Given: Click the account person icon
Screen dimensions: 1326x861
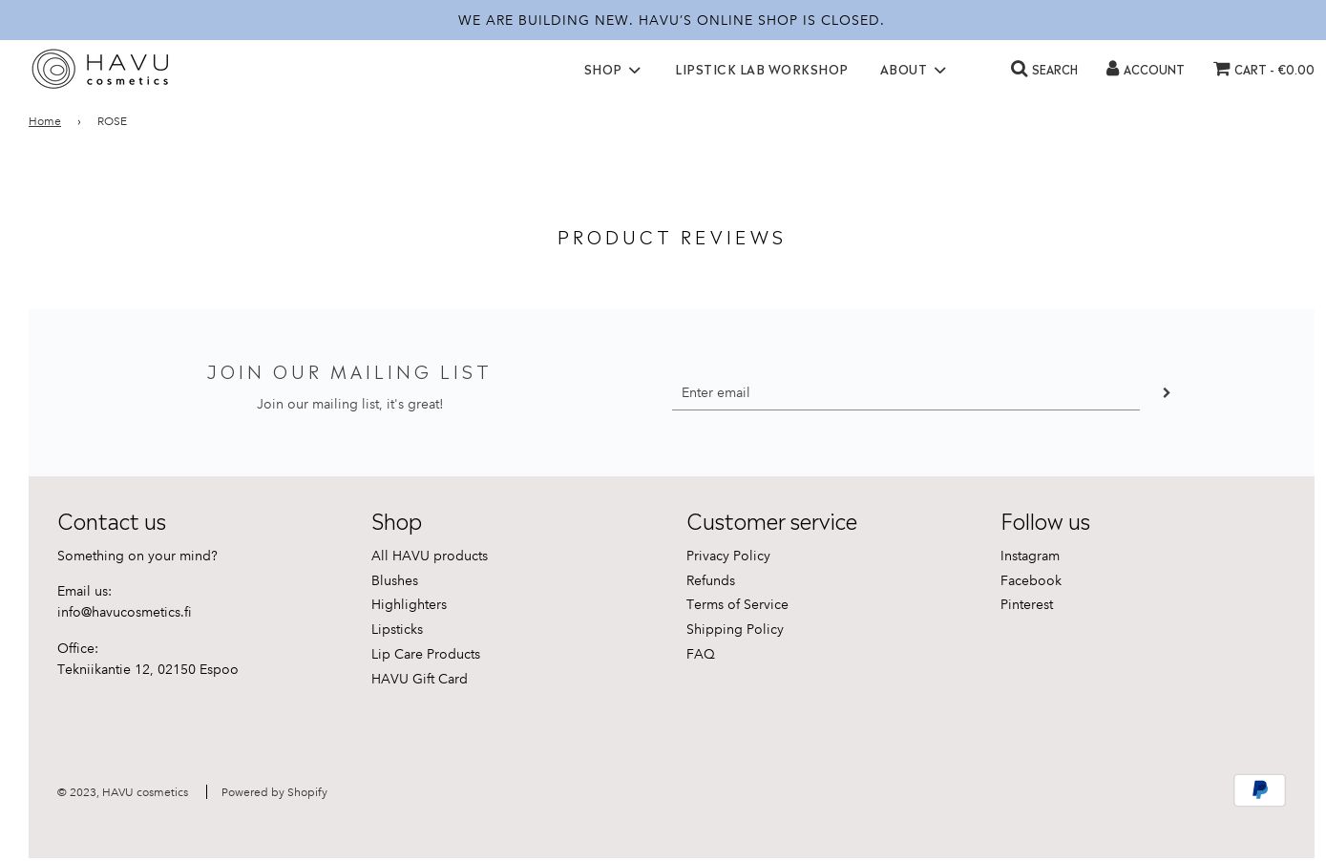Looking at the screenshot, I should 1112,68.
